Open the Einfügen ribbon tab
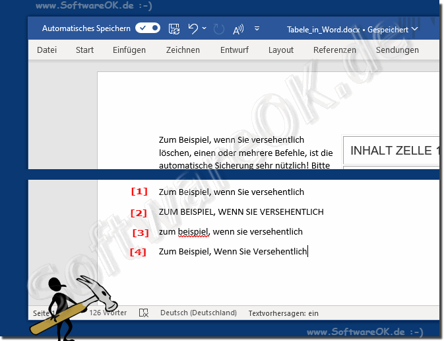Viewport: 444px width, 341px height. click(x=129, y=50)
